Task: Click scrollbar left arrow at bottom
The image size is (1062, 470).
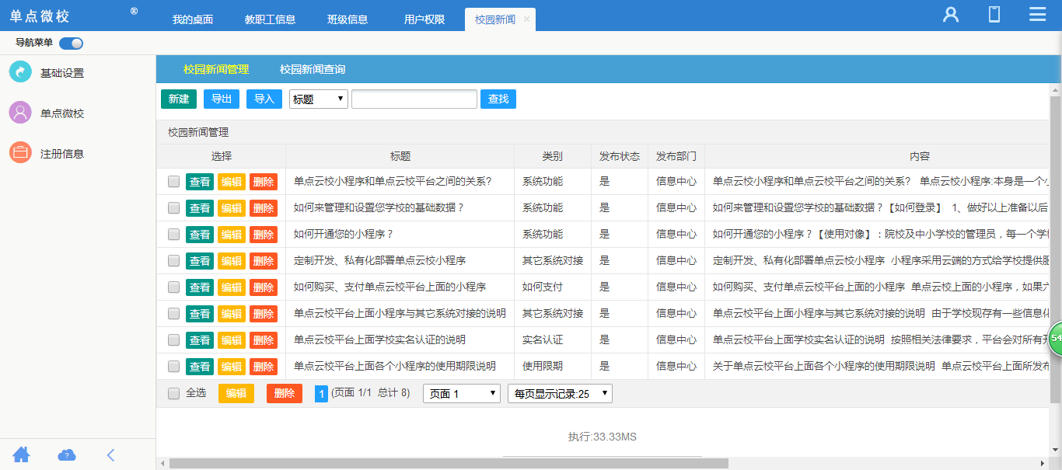Action: point(162,463)
